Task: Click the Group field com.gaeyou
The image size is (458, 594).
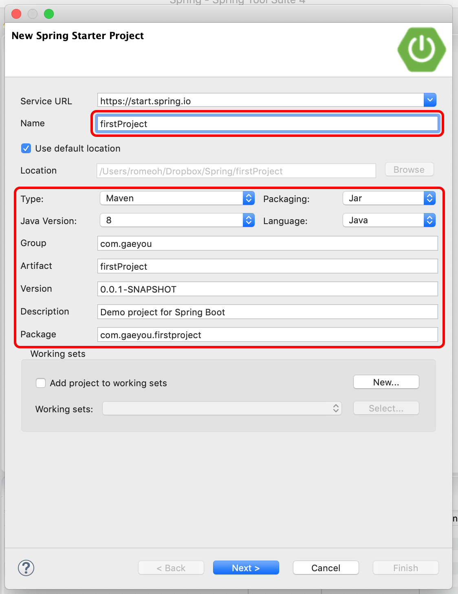Action: coord(267,244)
